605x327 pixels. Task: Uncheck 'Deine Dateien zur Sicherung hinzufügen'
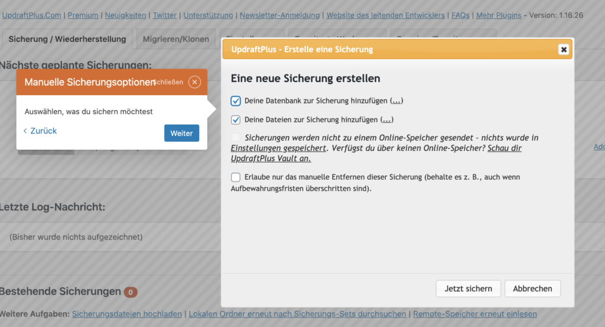coord(236,119)
